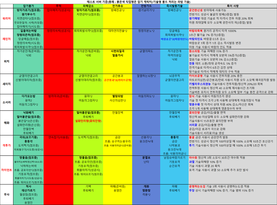Image resolution: width=277 pixels, height=205 pixels.
Task: Click the red 격투가 row label
Action: pyautogui.click(x=7, y=146)
